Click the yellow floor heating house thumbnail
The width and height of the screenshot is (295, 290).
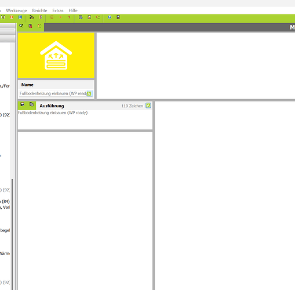(56, 55)
